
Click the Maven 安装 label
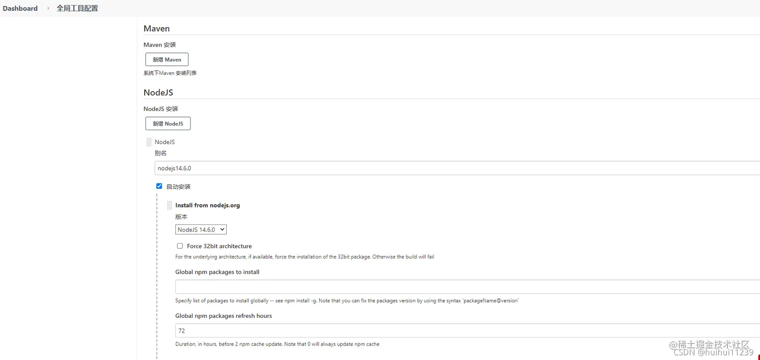tap(160, 45)
